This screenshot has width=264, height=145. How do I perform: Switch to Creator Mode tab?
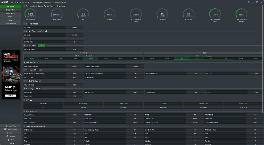[x=11, y=10]
